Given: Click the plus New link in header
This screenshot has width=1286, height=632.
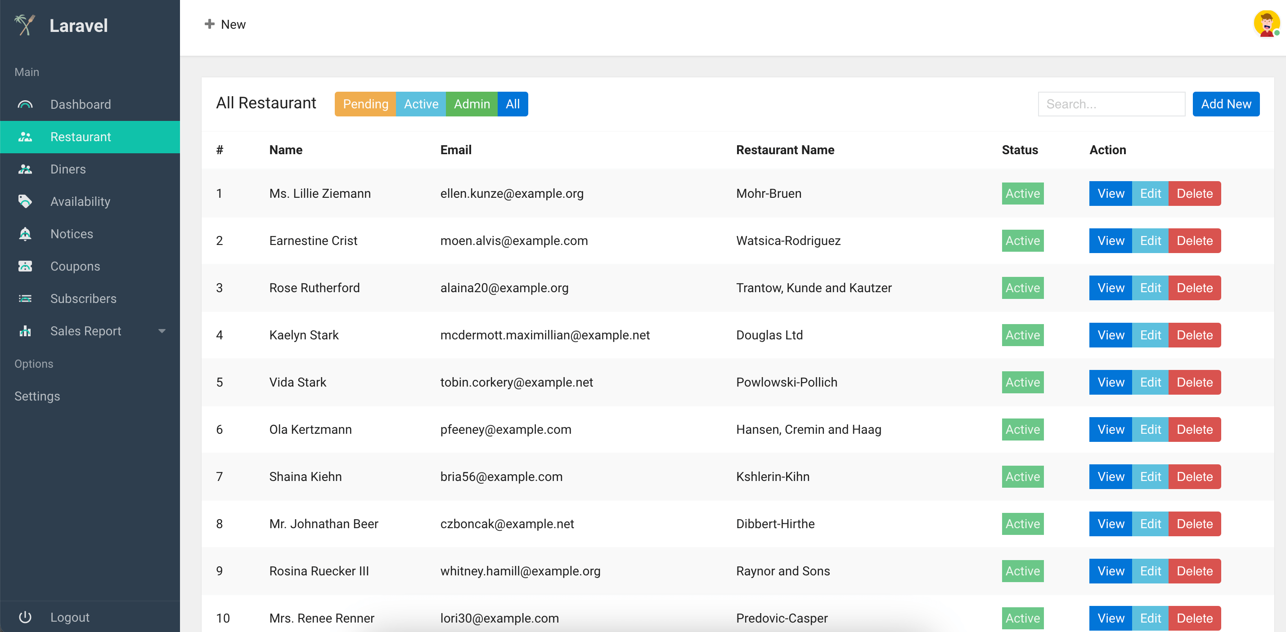Looking at the screenshot, I should [225, 24].
